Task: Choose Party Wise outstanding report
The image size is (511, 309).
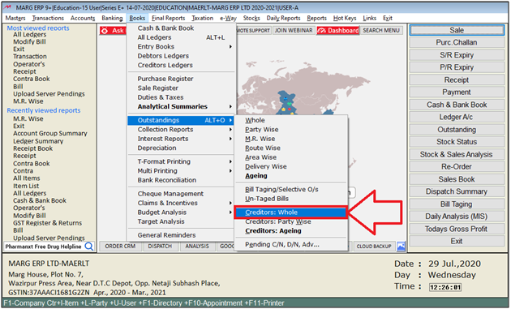Action: 262,130
